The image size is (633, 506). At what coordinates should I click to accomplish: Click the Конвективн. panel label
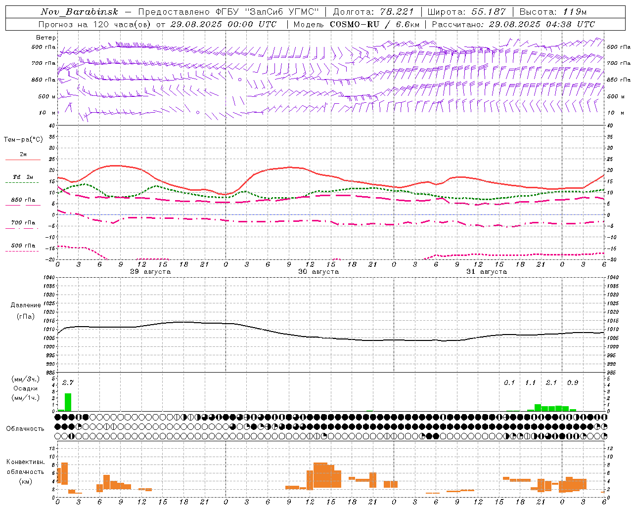[26, 462]
